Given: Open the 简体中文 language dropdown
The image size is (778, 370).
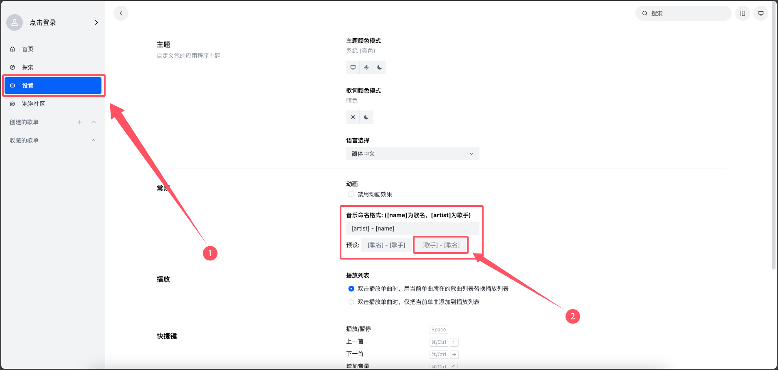Looking at the screenshot, I should point(413,154).
